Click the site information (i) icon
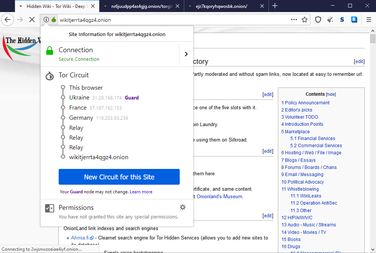The image size is (376, 253). click(x=46, y=20)
